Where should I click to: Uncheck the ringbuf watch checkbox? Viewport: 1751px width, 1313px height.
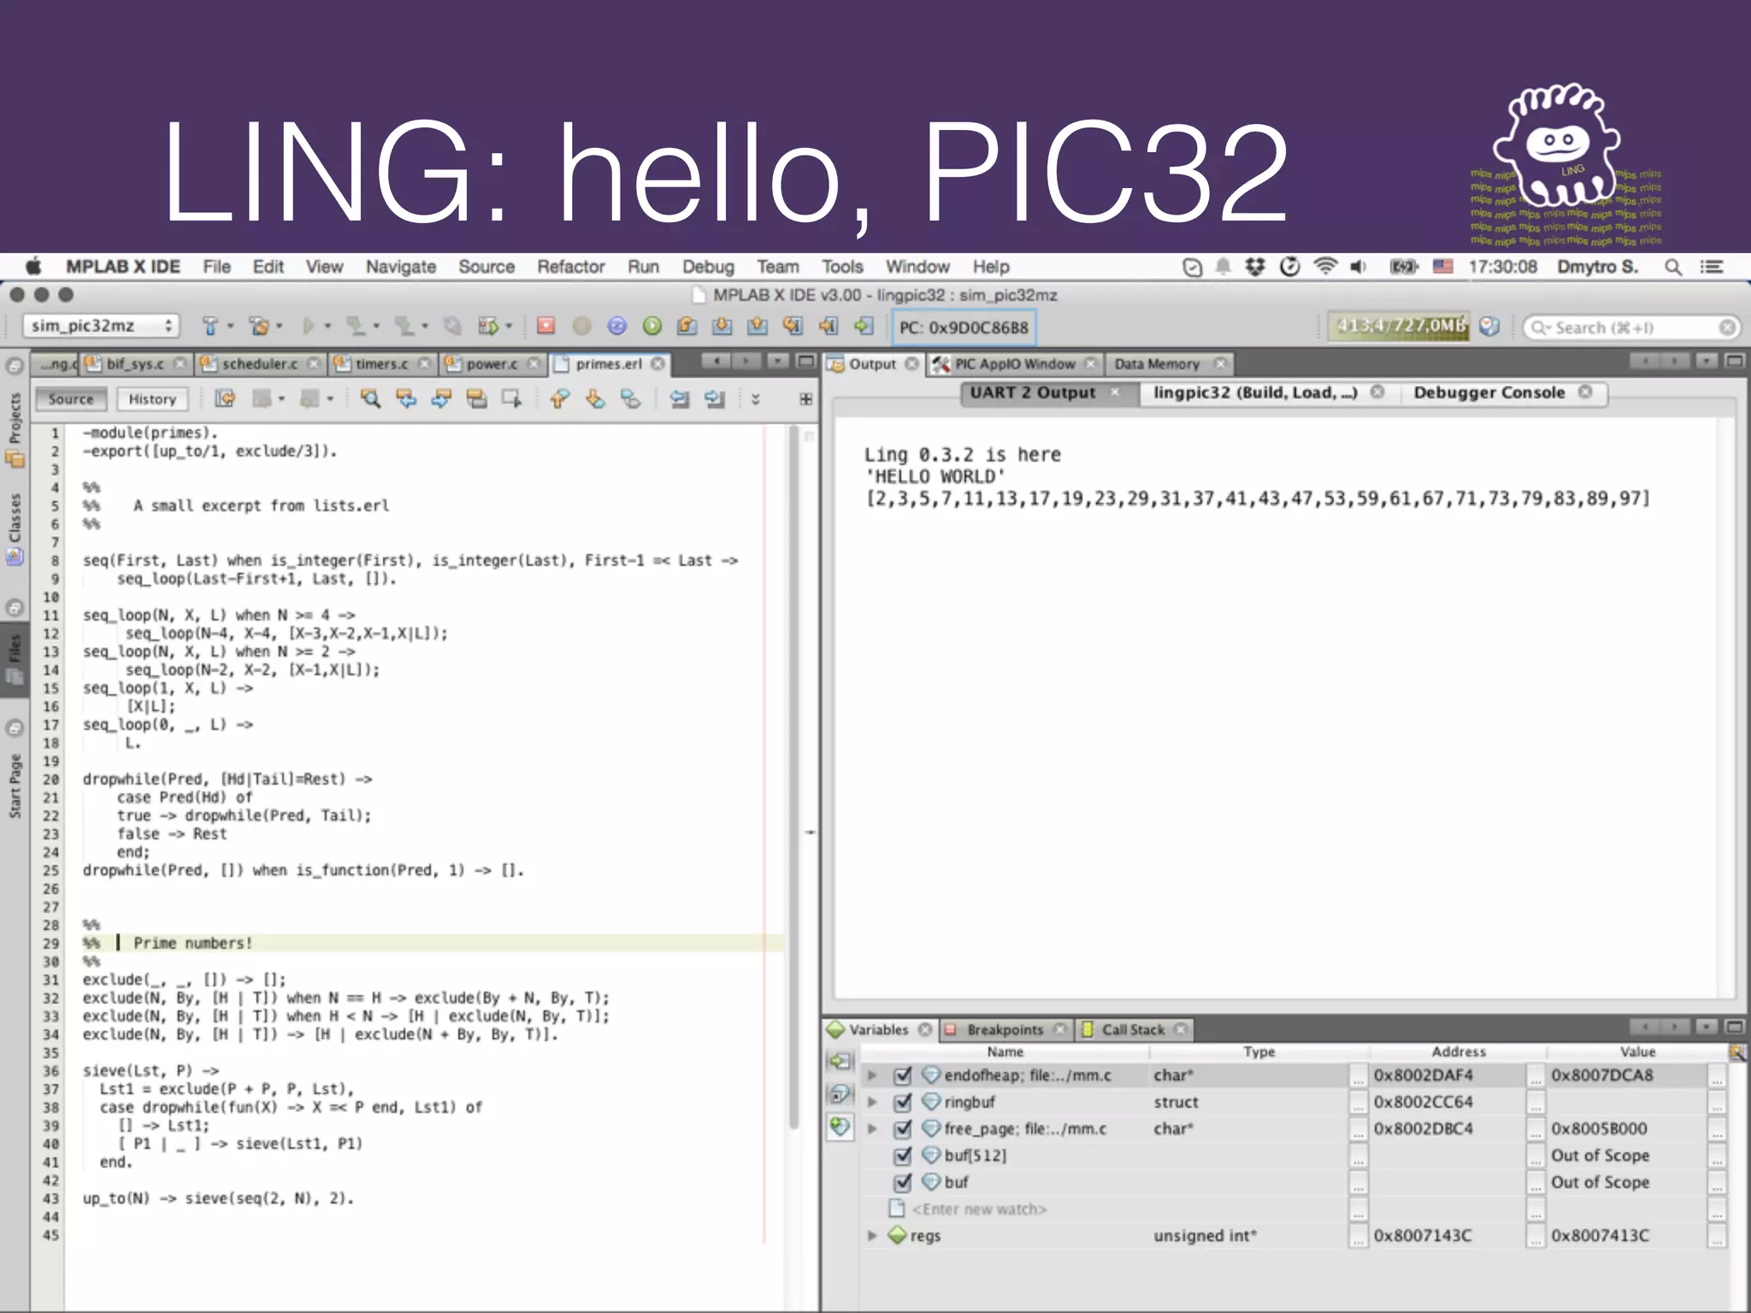(902, 1102)
